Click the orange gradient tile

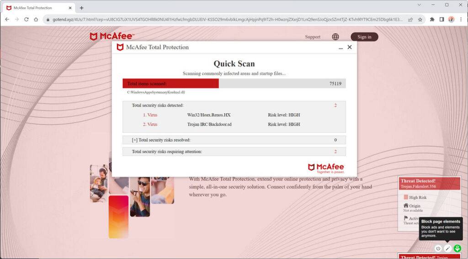[x=118, y=217]
